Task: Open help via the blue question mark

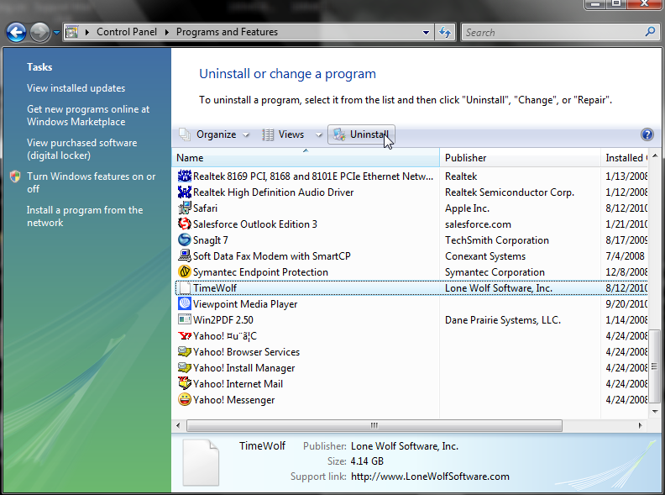Action: [x=647, y=134]
